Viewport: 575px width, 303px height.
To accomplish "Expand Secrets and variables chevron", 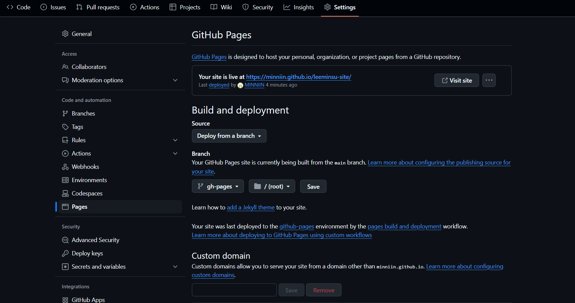I will pyautogui.click(x=175, y=267).
